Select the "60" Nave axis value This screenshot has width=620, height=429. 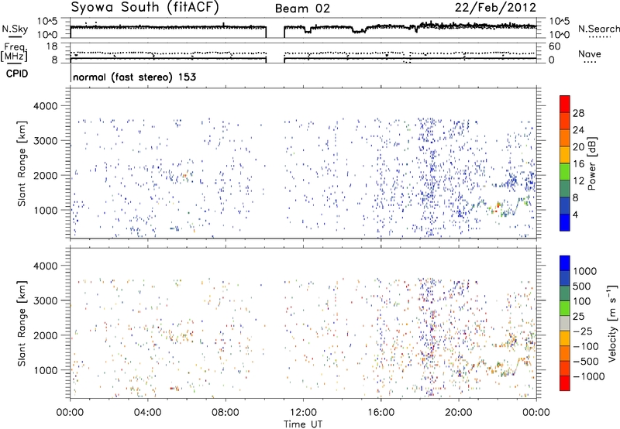click(x=554, y=46)
